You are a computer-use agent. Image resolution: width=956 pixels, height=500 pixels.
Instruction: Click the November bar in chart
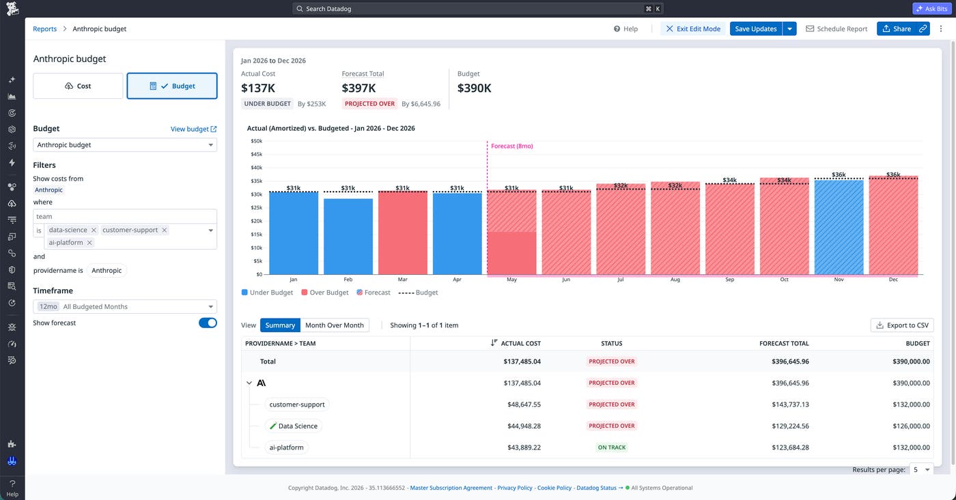[839, 227]
